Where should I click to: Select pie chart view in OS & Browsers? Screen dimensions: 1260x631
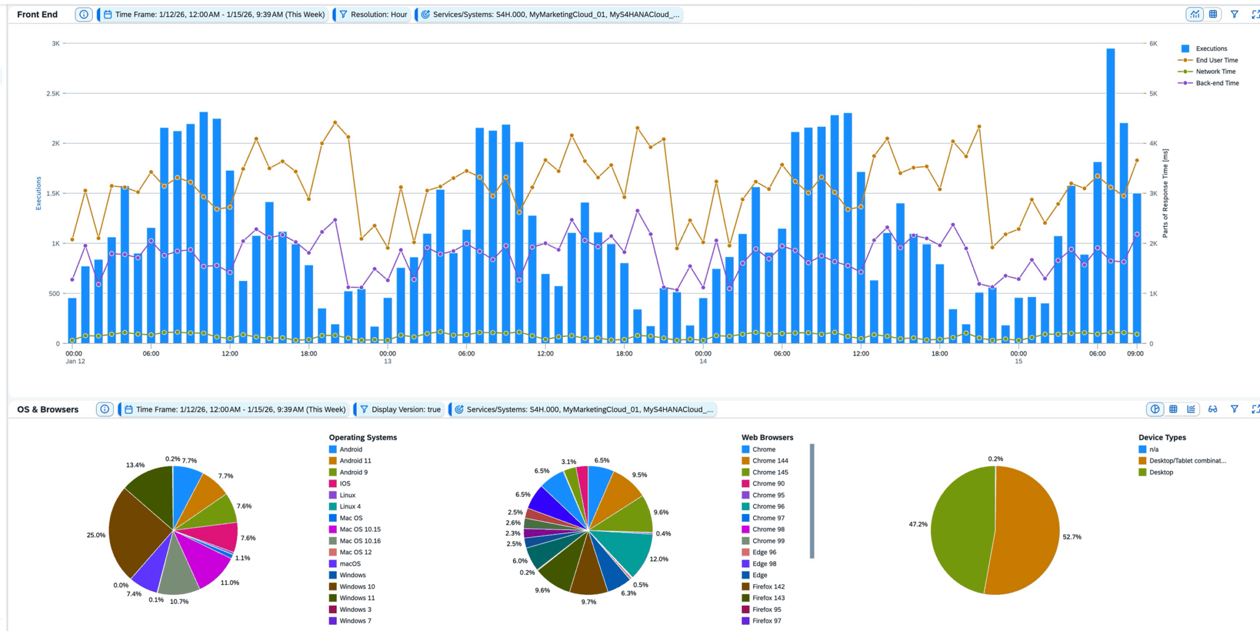1155,409
